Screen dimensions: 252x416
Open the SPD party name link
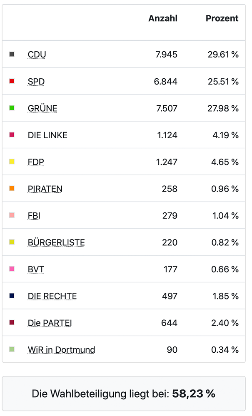tap(36, 82)
